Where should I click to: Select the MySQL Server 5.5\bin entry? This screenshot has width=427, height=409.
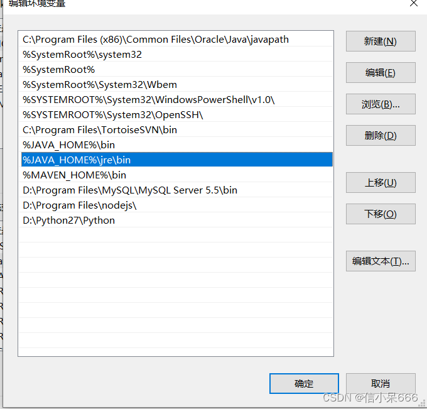[x=176, y=190]
